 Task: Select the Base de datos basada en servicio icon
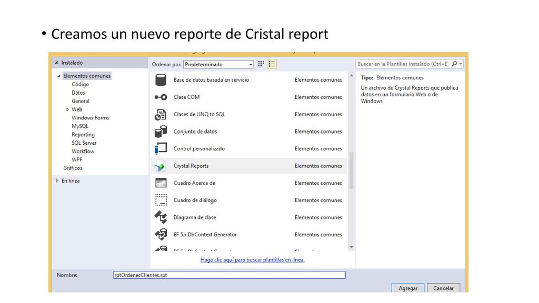161,80
